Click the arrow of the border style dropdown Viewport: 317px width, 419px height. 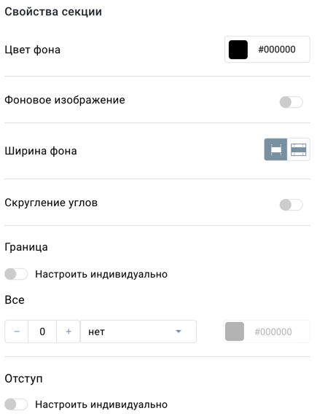click(x=179, y=332)
